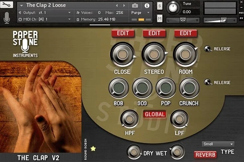244x162 pixels.
Task: Go to previous instrument preset arrow
Action: click(x=117, y=6)
